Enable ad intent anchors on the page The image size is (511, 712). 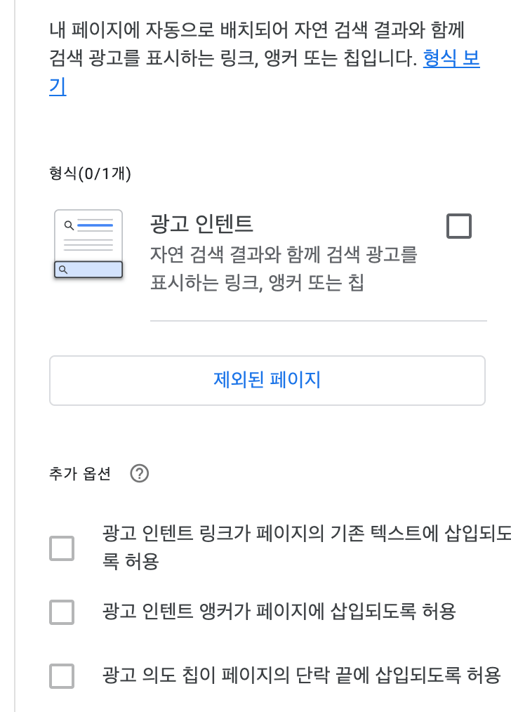pos(61,612)
